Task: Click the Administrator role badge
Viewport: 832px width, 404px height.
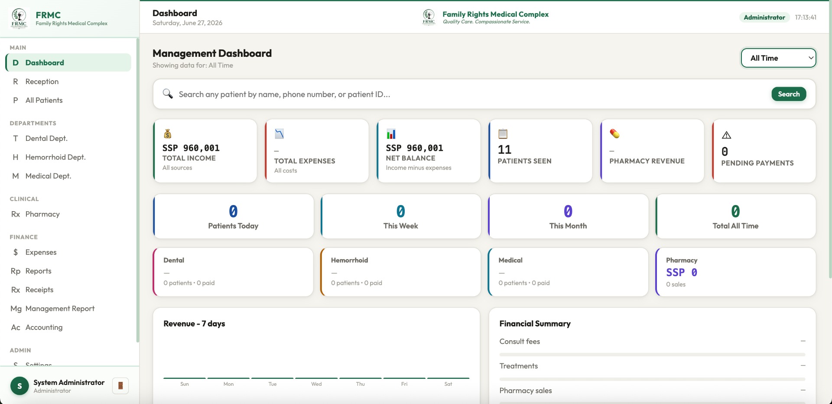Action: tap(764, 17)
